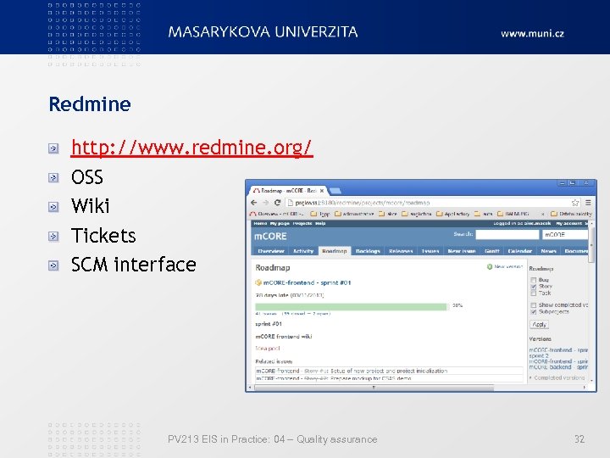Switch to the Activity tab

pos(303,251)
